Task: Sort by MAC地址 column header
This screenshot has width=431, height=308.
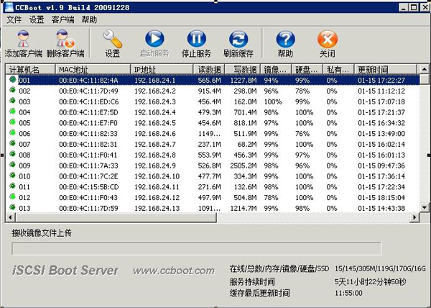Action: tap(93, 70)
